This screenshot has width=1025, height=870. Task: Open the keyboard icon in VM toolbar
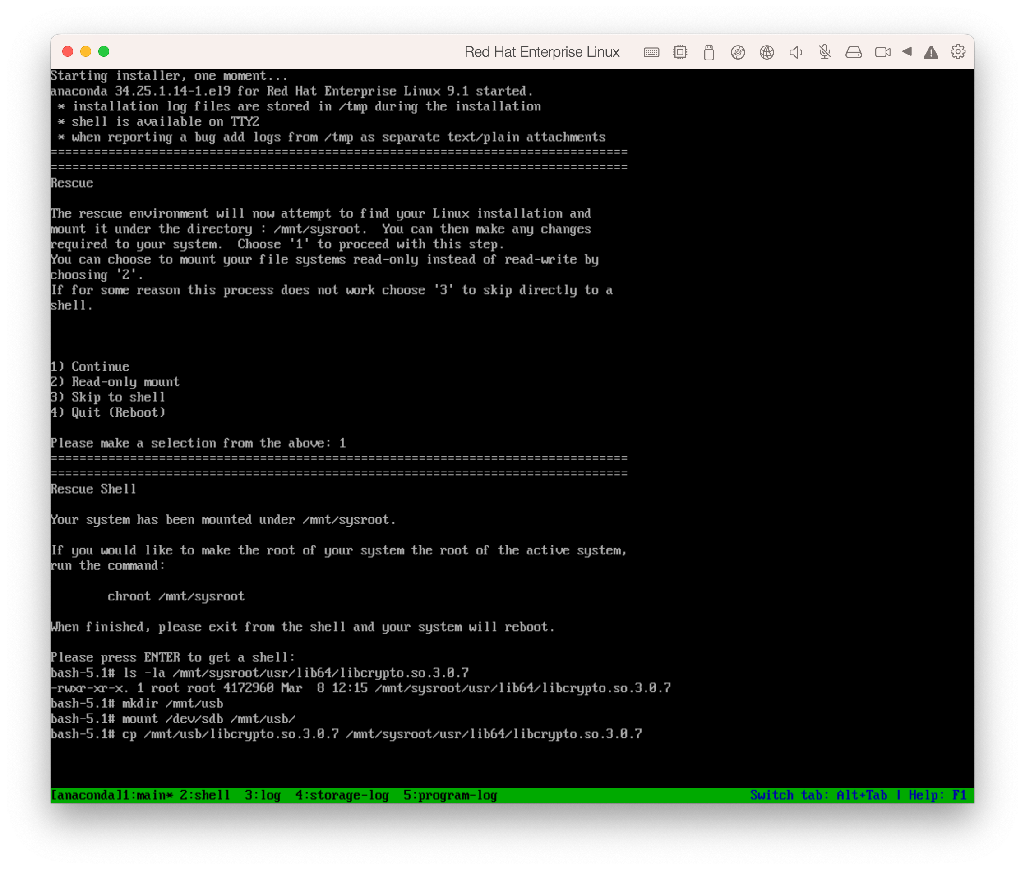(651, 52)
